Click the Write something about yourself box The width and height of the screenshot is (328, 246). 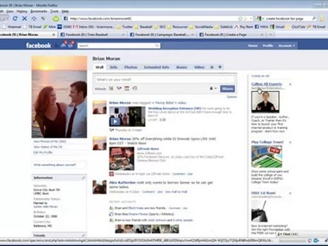point(59,165)
